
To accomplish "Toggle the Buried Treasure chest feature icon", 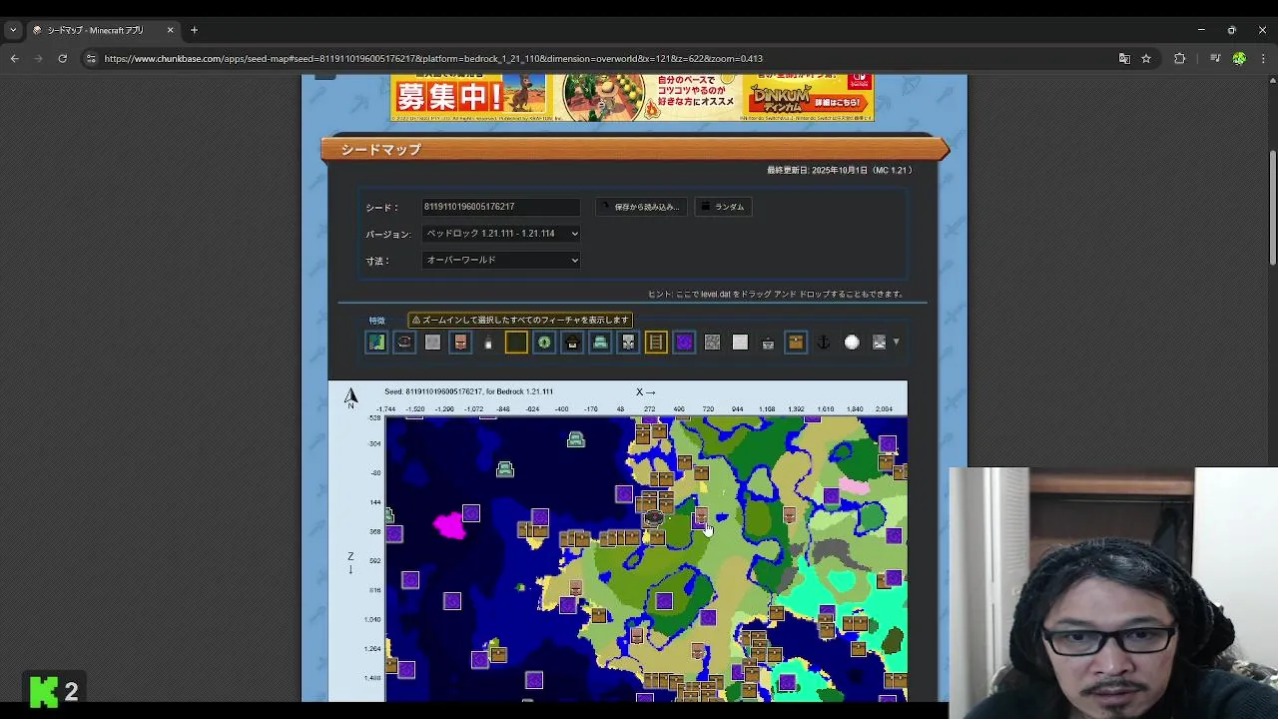I will pyautogui.click(x=796, y=343).
